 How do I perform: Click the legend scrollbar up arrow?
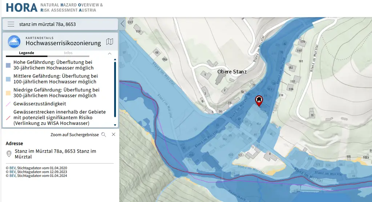point(115,60)
